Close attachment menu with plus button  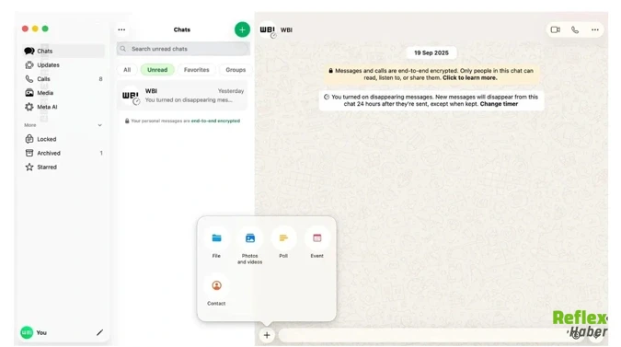(x=267, y=336)
